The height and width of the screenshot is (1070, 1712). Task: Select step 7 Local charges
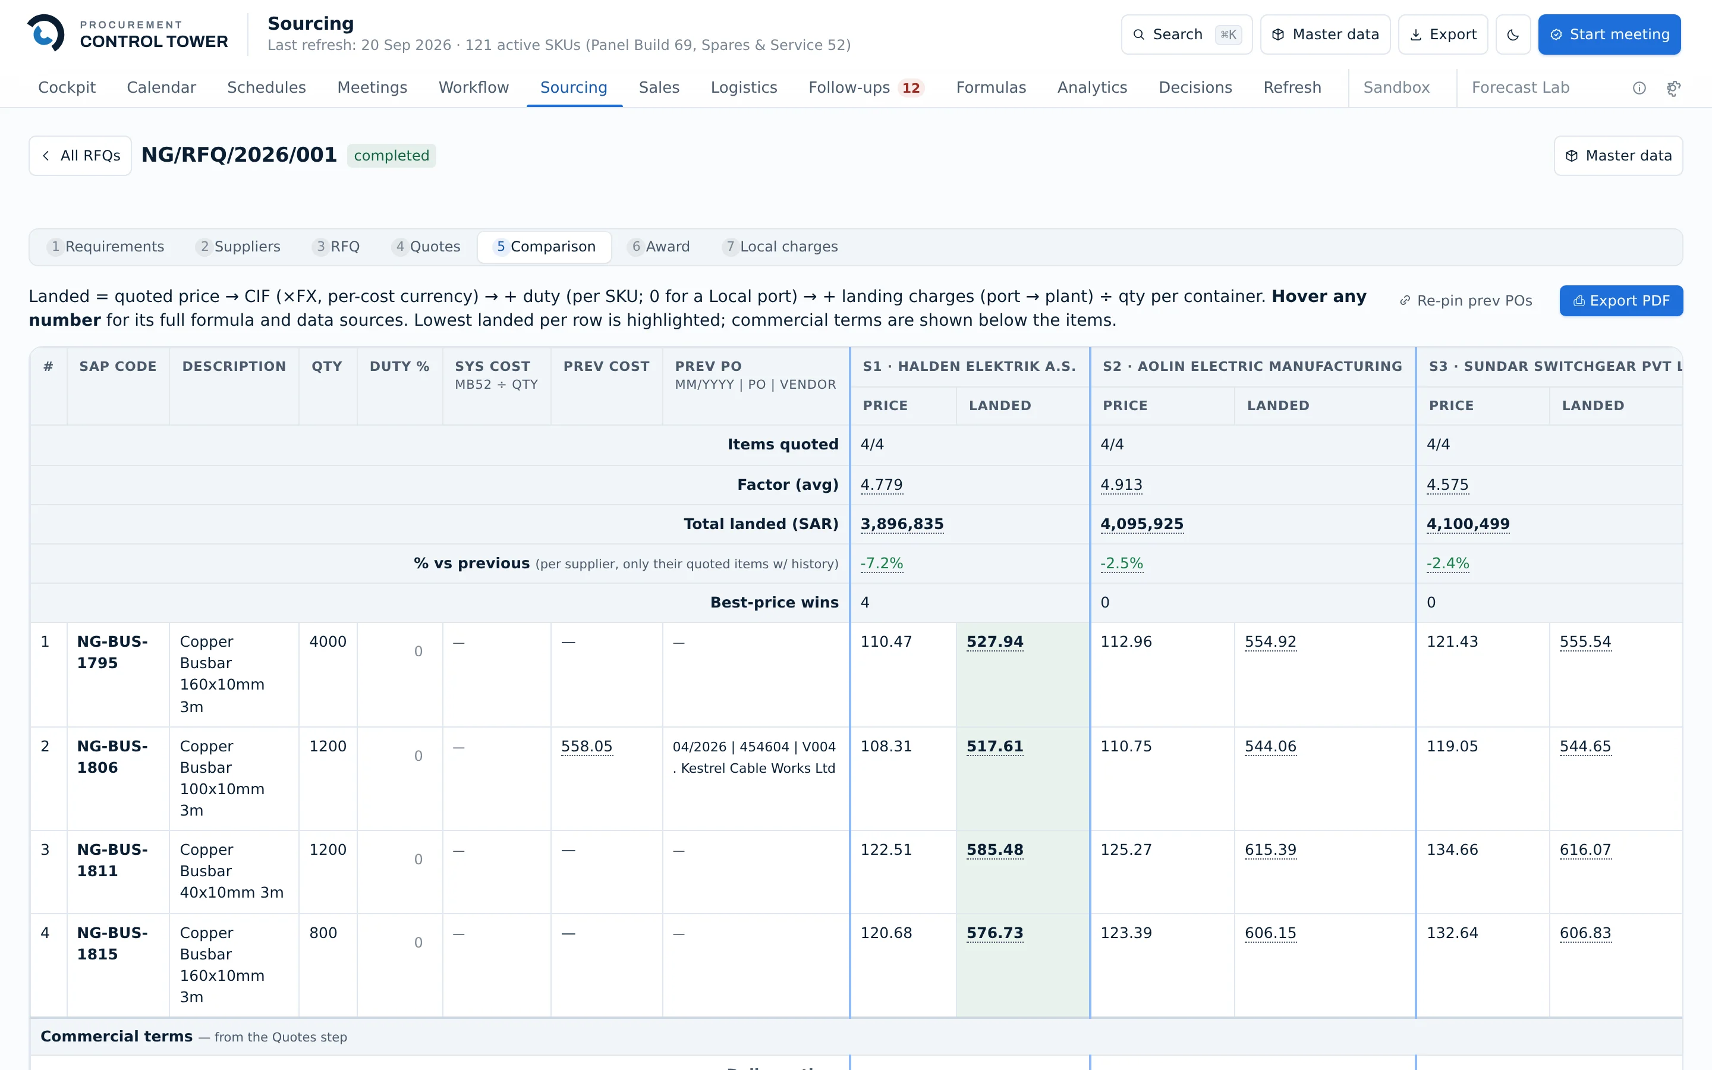(779, 247)
